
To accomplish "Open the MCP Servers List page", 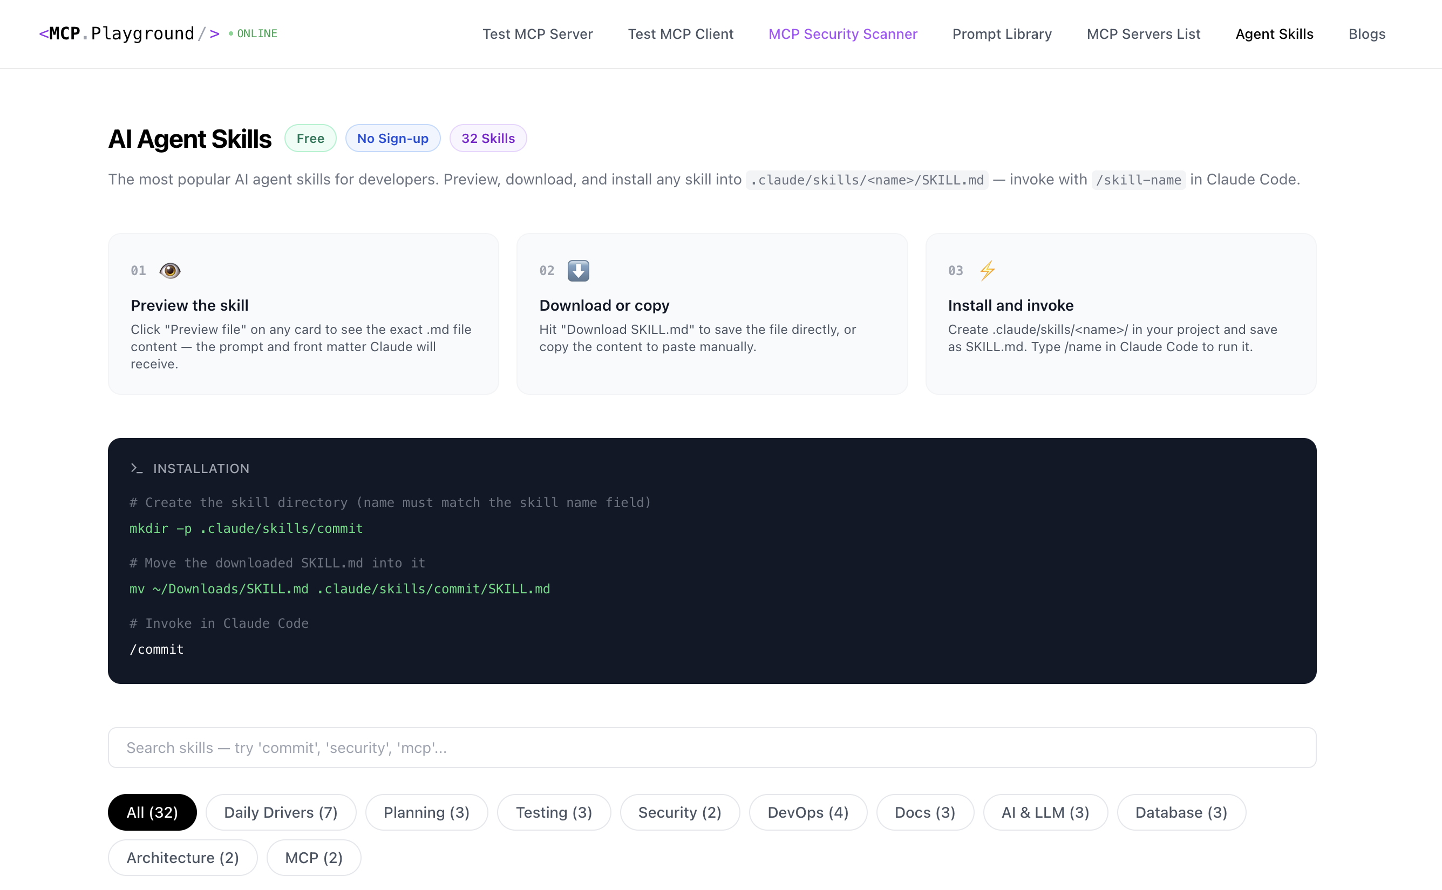I will tap(1143, 34).
